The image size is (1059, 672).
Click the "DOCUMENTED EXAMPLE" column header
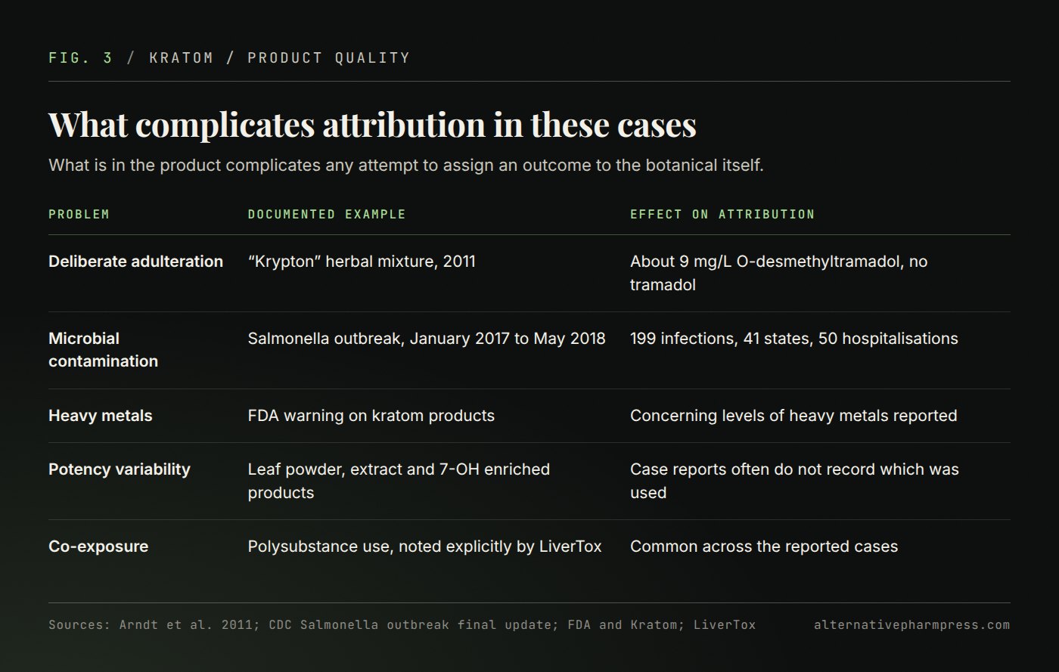327,214
